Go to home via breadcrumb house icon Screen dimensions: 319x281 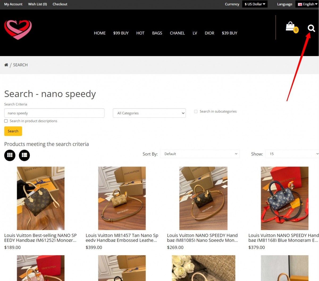[x=6, y=65]
